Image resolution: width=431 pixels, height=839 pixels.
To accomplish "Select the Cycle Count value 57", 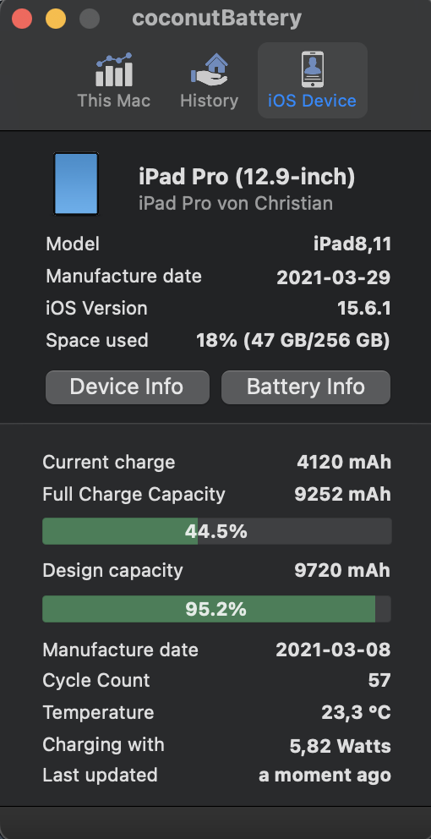I will (379, 681).
